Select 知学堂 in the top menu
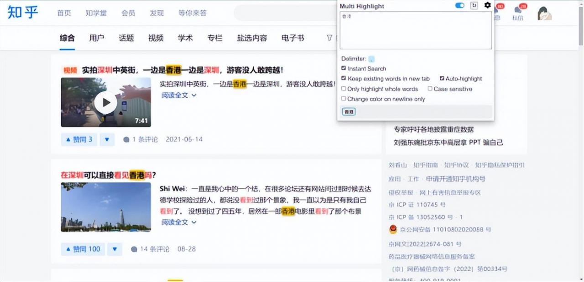The width and height of the screenshot is (584, 282). tap(95, 13)
